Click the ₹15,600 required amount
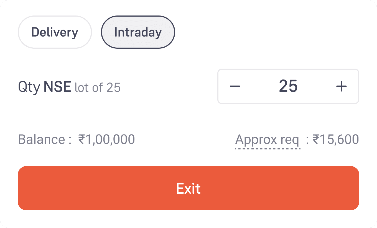This screenshot has height=228, width=377. (335, 139)
